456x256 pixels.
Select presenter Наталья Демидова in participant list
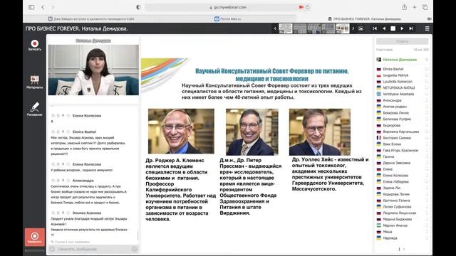coord(400,60)
